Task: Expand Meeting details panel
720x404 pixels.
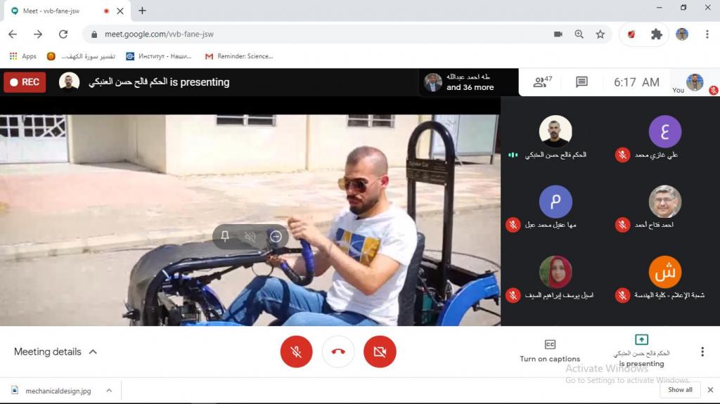Action: tap(55, 352)
